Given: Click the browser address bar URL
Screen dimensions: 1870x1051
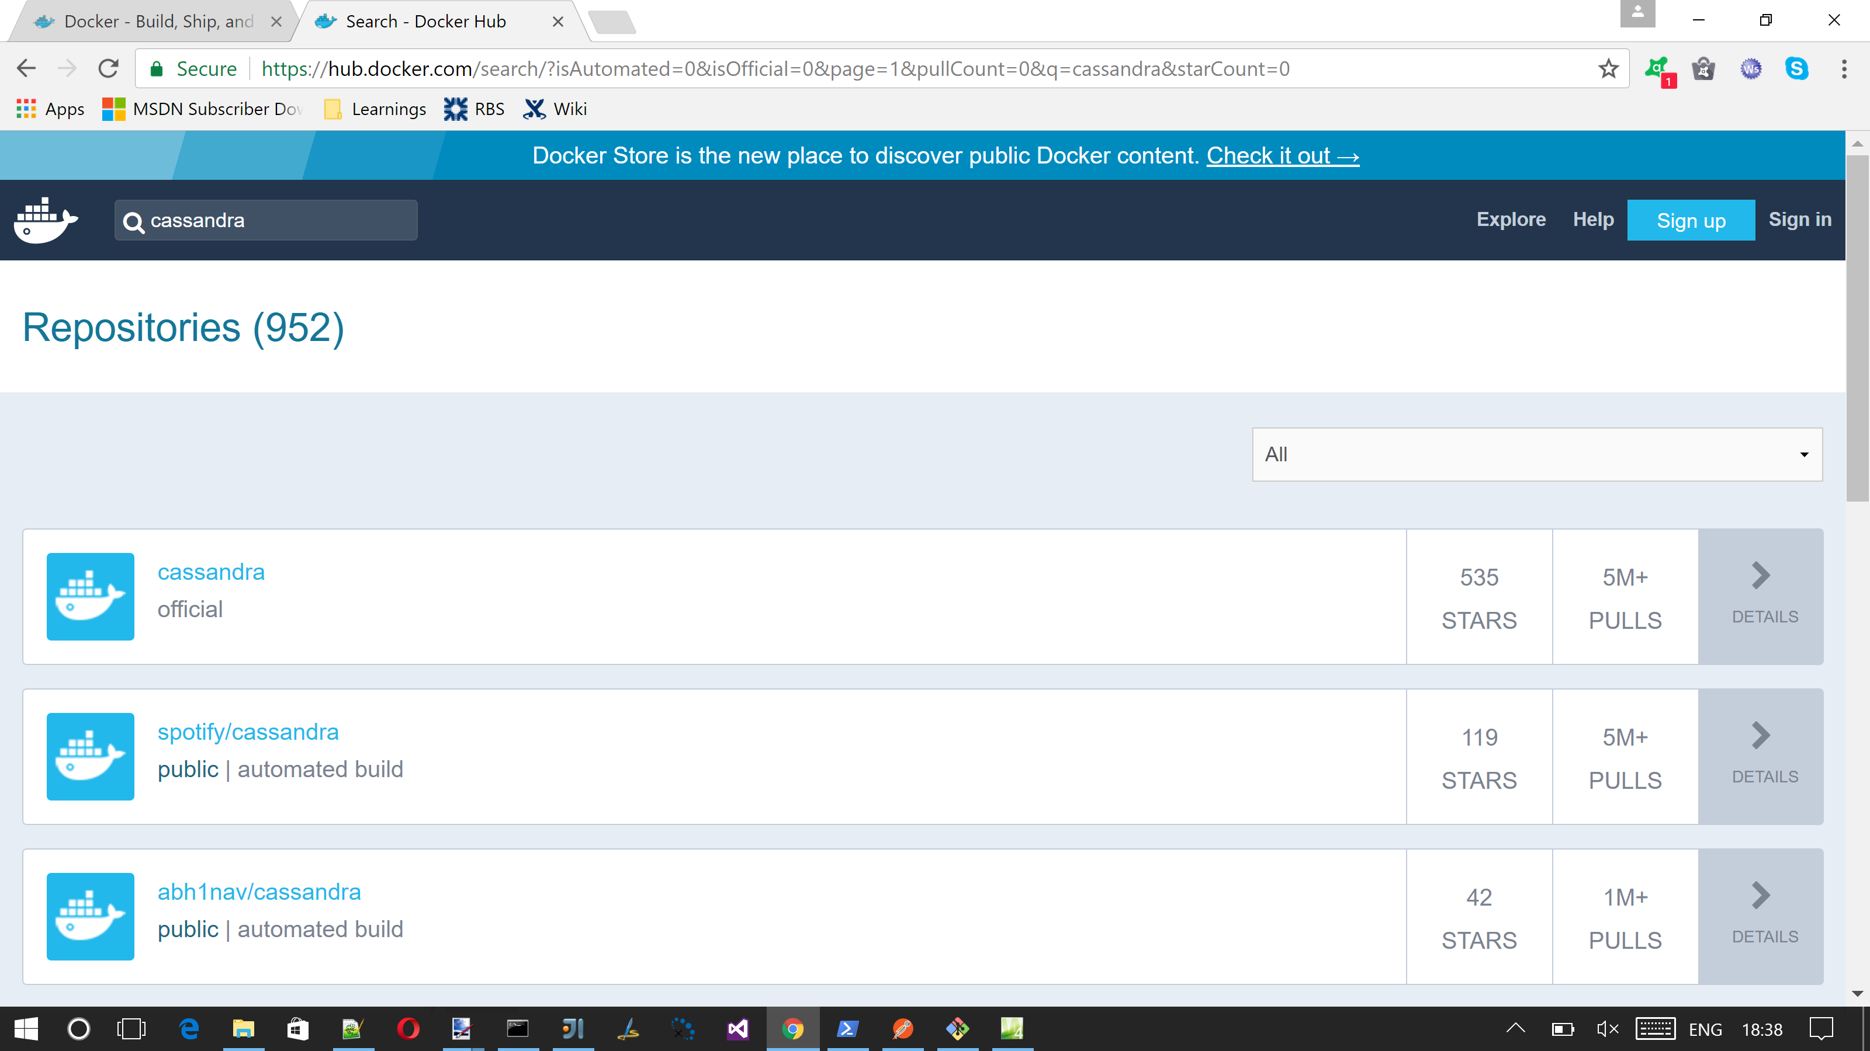Looking at the screenshot, I should [775, 69].
